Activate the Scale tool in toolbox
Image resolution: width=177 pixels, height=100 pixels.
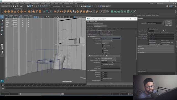coord(2,34)
